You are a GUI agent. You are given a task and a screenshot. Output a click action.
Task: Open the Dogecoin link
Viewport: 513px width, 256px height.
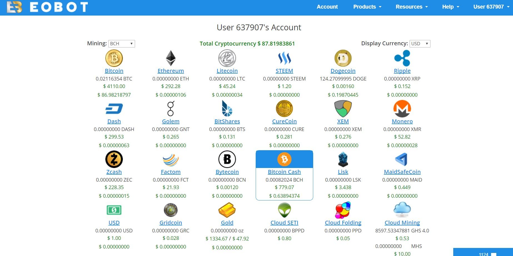(343, 71)
